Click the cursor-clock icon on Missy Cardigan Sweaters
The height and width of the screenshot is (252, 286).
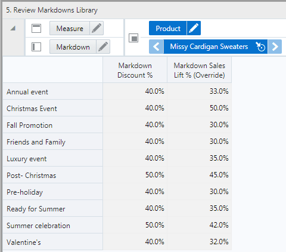click(x=260, y=47)
